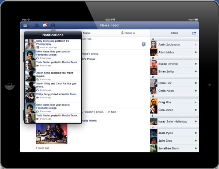Open Aaron Sittig accepted friend request notification

point(53,76)
